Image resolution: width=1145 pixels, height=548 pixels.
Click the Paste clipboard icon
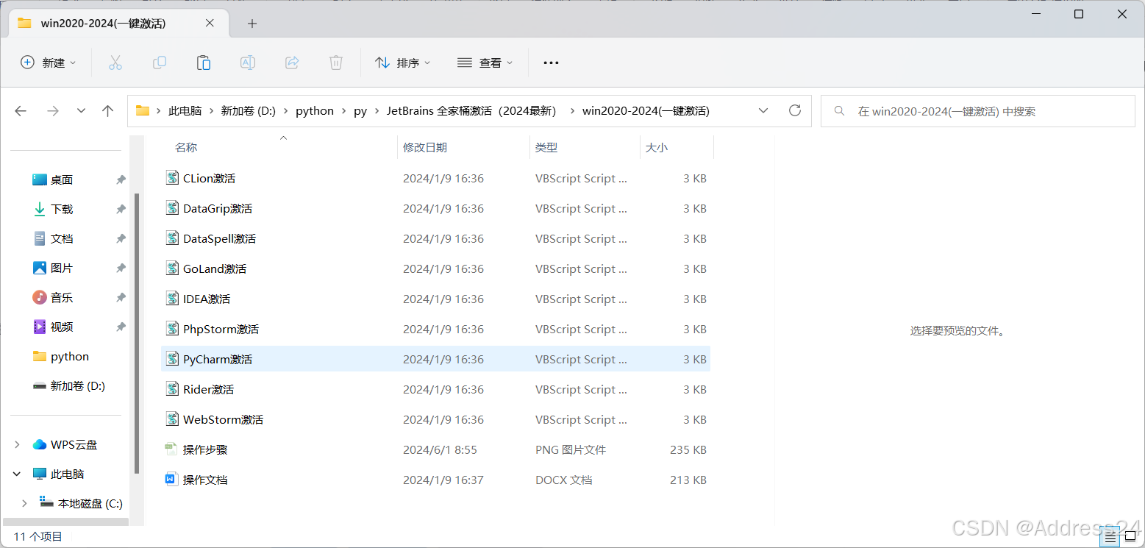[x=204, y=63]
